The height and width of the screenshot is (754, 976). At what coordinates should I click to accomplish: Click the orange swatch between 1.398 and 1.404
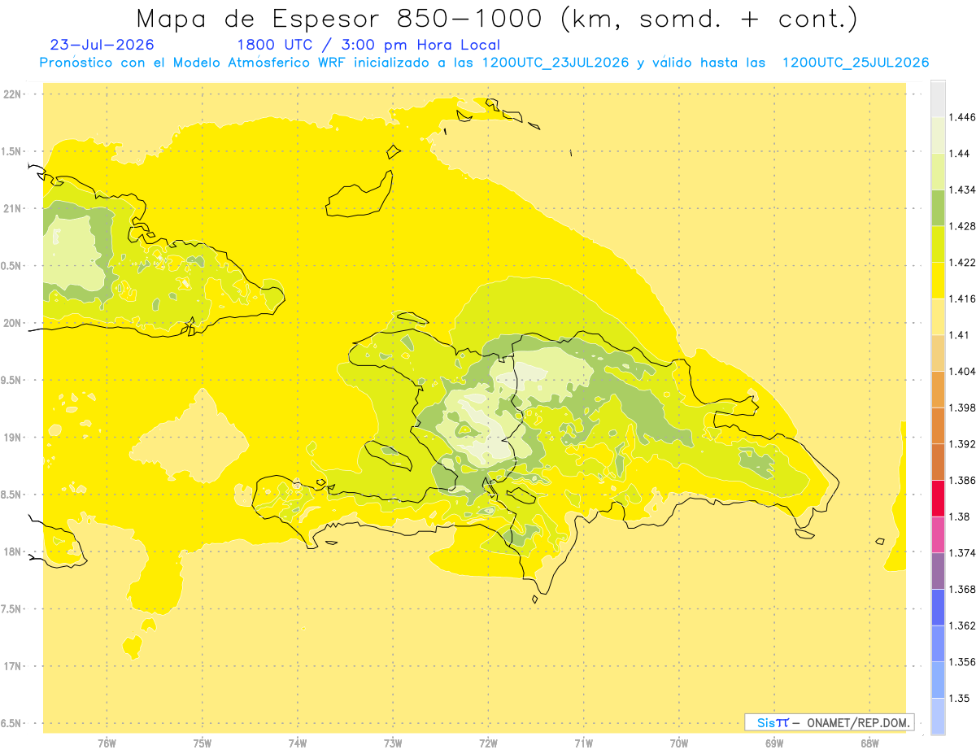pos(938,389)
